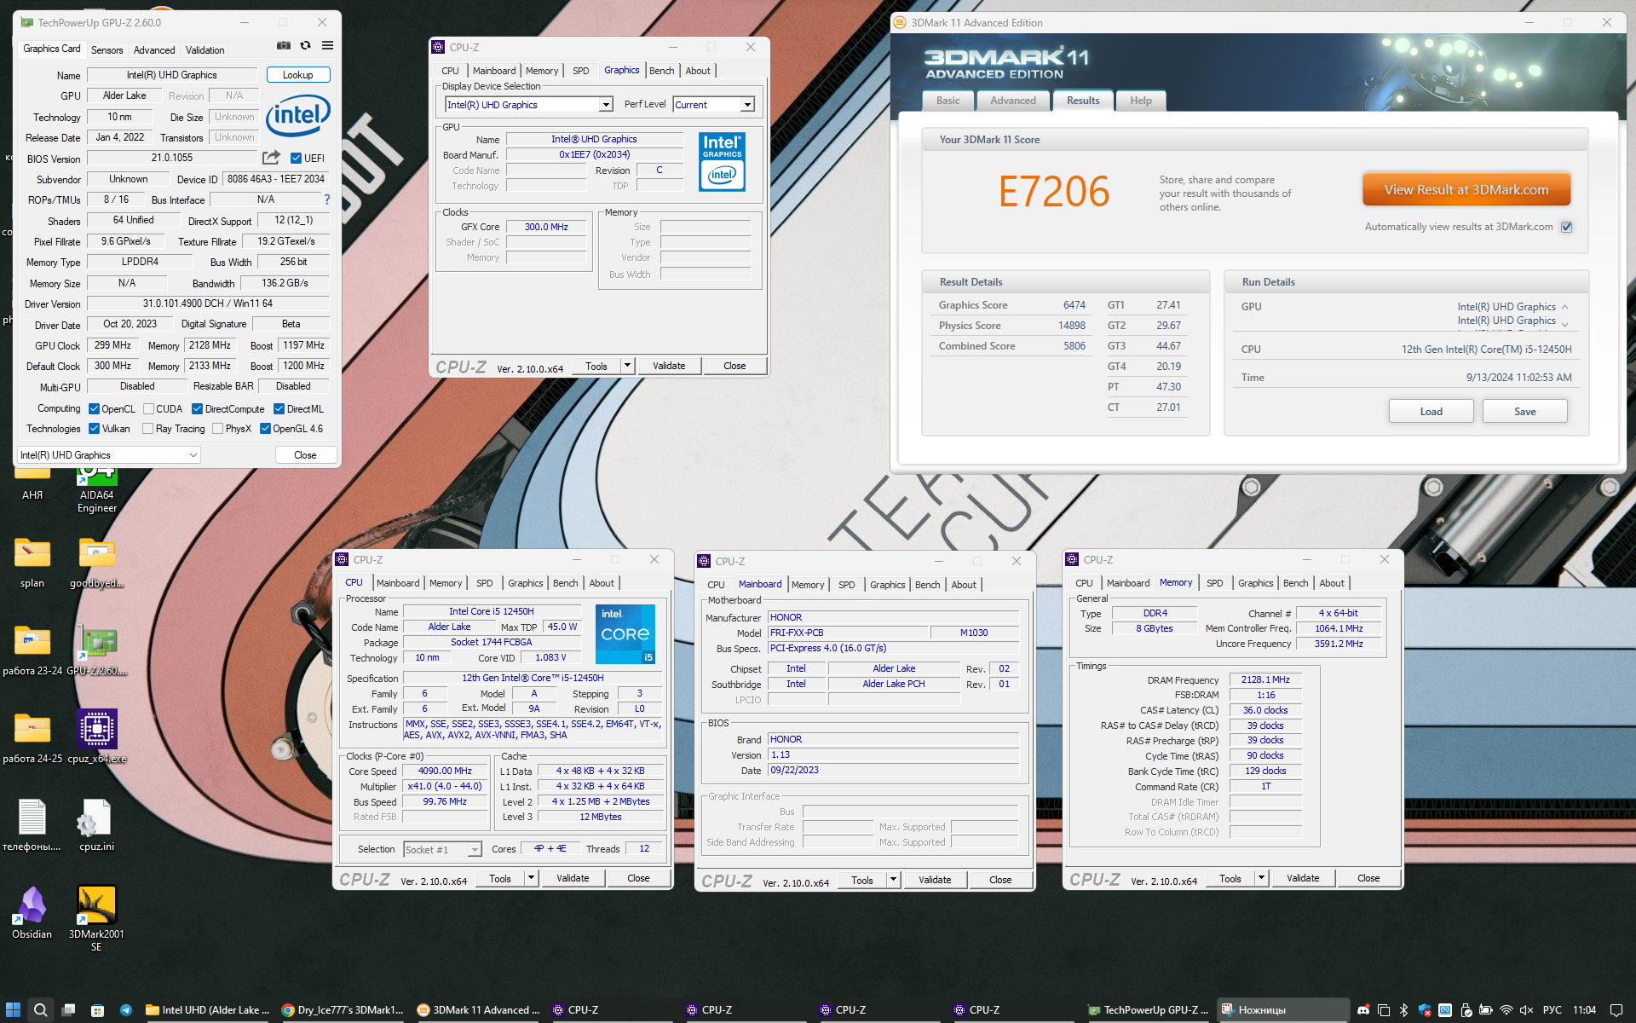Toggle the OpenGL 4.6 checkbox
Image resolution: width=1636 pixels, height=1023 pixels.
coord(265,429)
